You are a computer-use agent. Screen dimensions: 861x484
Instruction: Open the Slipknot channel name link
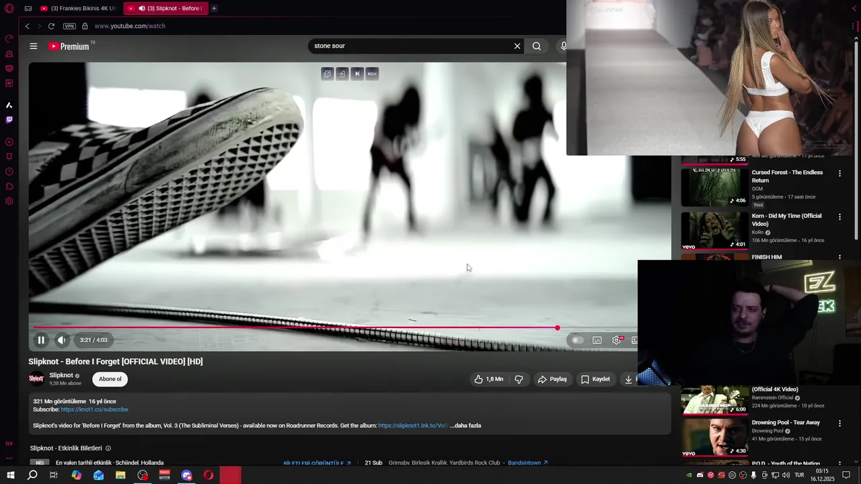[61, 375]
